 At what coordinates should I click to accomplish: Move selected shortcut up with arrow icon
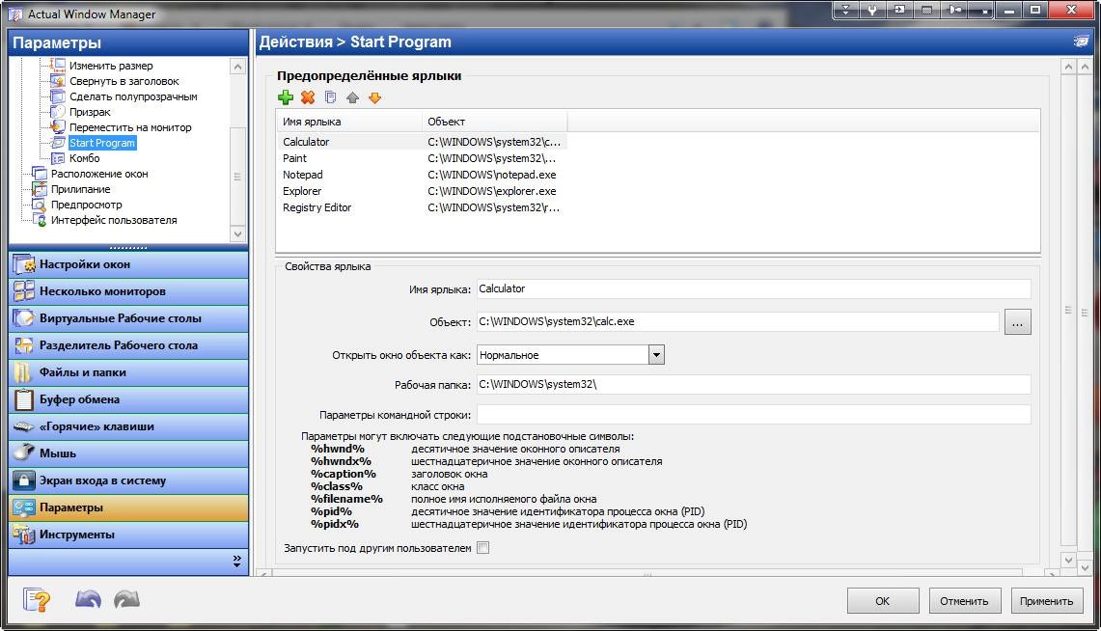pos(352,97)
